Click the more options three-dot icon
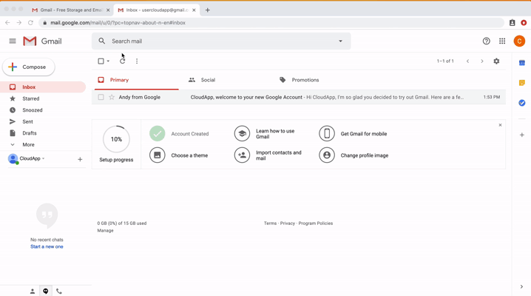Screen dimensions: 531x296 tap(137, 61)
